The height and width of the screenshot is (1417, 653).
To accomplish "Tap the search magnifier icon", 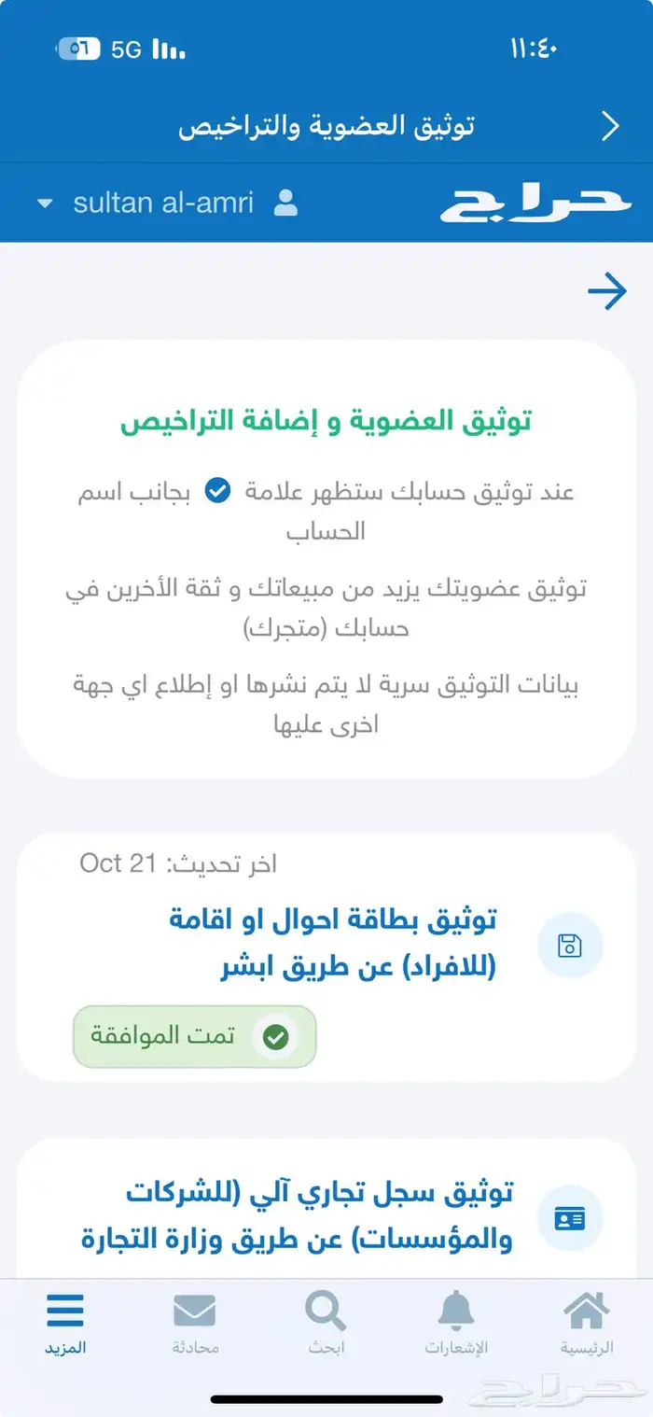I will click(x=326, y=1312).
